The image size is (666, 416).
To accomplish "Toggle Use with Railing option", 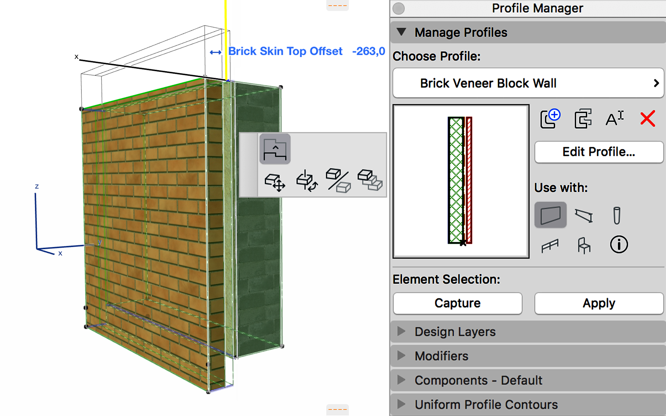I will click(550, 245).
